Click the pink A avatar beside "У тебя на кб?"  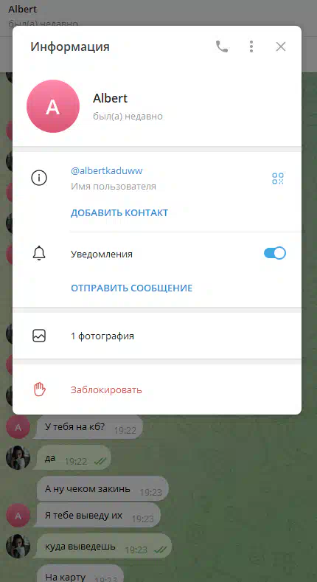pos(18,427)
